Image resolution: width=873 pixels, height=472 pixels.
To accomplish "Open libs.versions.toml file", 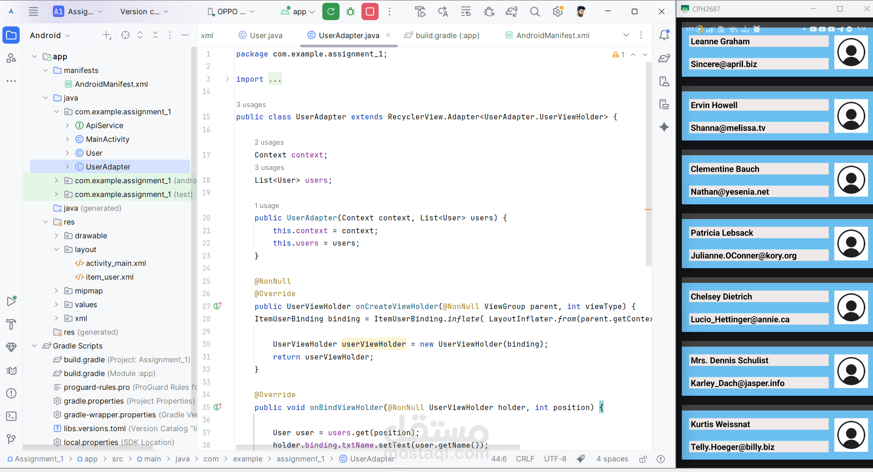I will click(95, 428).
